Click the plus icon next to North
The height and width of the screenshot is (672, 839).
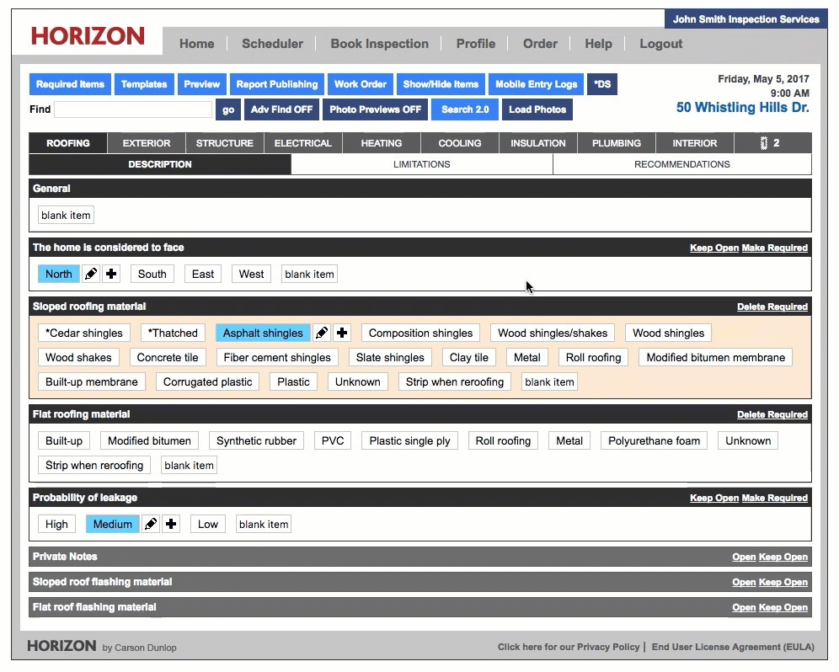click(x=111, y=274)
